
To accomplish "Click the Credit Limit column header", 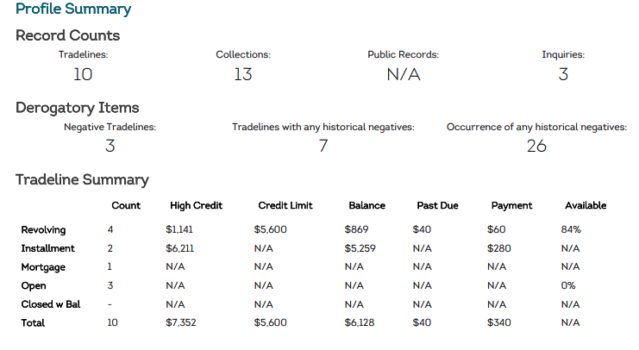I will point(285,205).
